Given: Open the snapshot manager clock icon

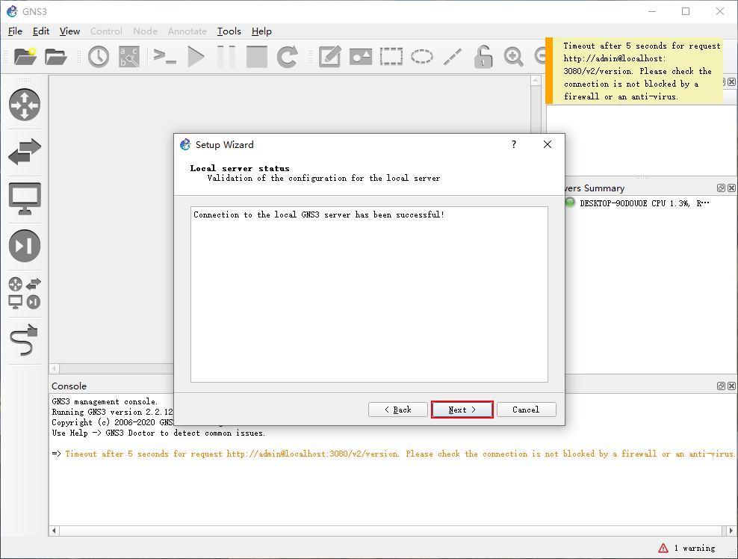Looking at the screenshot, I should [x=99, y=57].
